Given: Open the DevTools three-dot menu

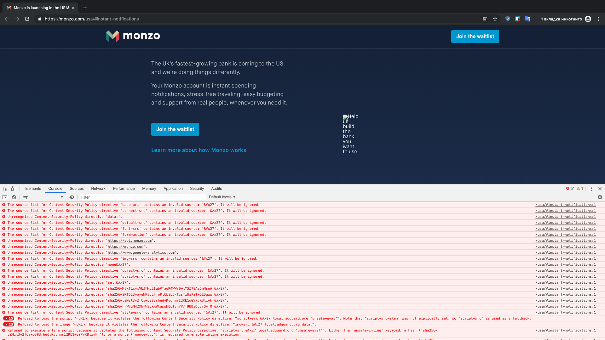Looking at the screenshot, I should pos(591,189).
